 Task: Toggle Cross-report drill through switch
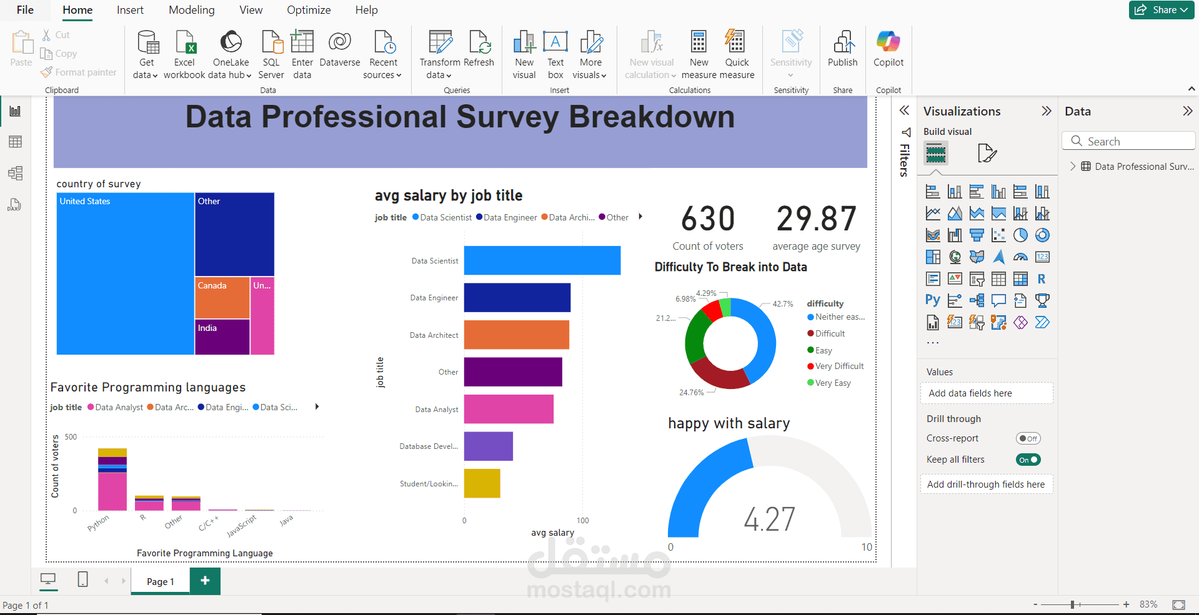click(1028, 438)
